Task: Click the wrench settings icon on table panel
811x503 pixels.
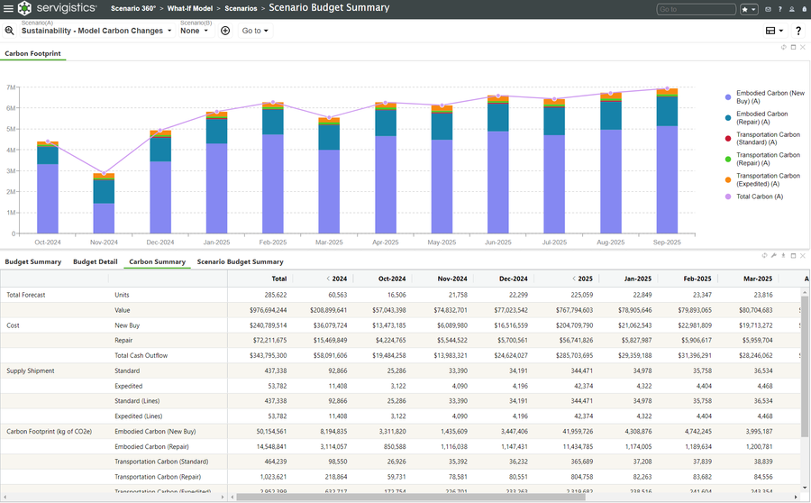Action: [774, 256]
